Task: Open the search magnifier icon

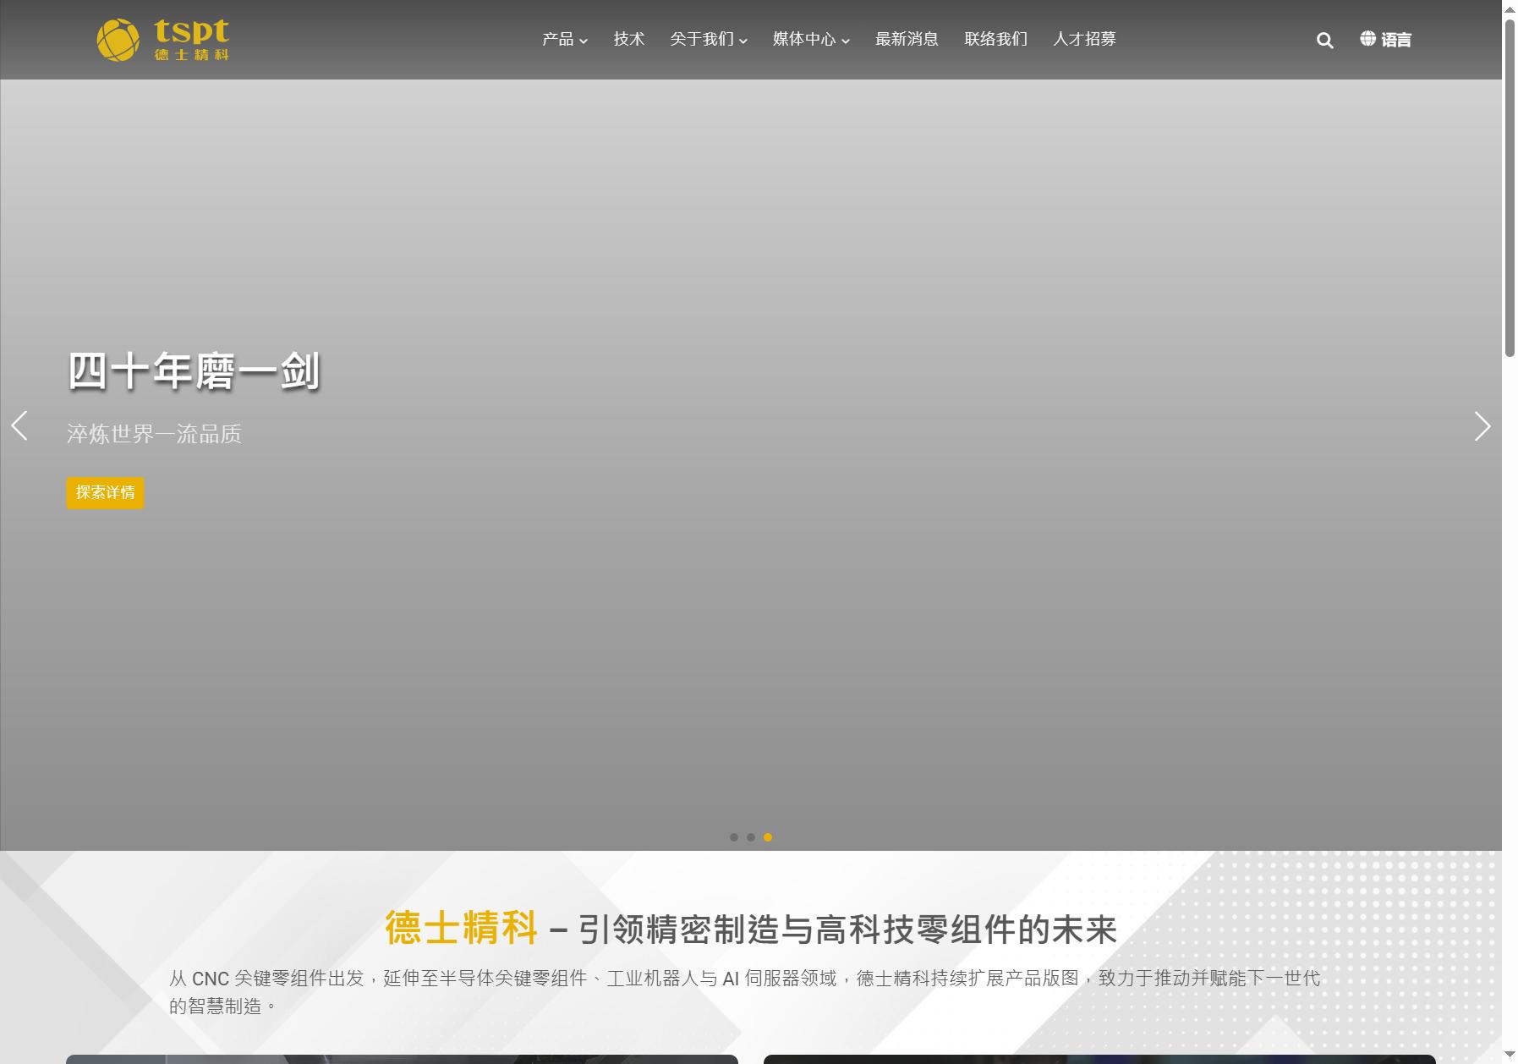Action: 1324,40
